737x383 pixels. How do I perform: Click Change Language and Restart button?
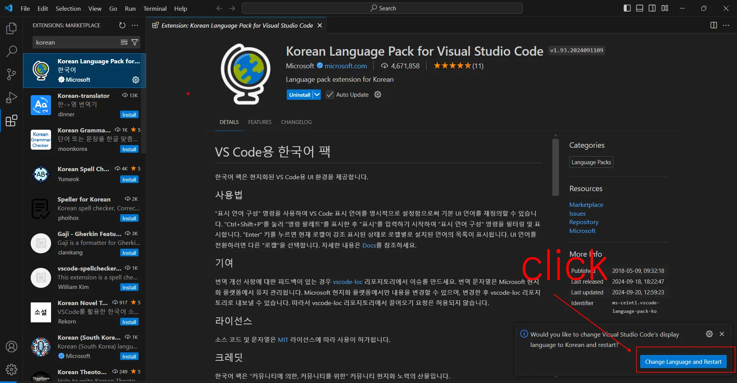pos(683,362)
